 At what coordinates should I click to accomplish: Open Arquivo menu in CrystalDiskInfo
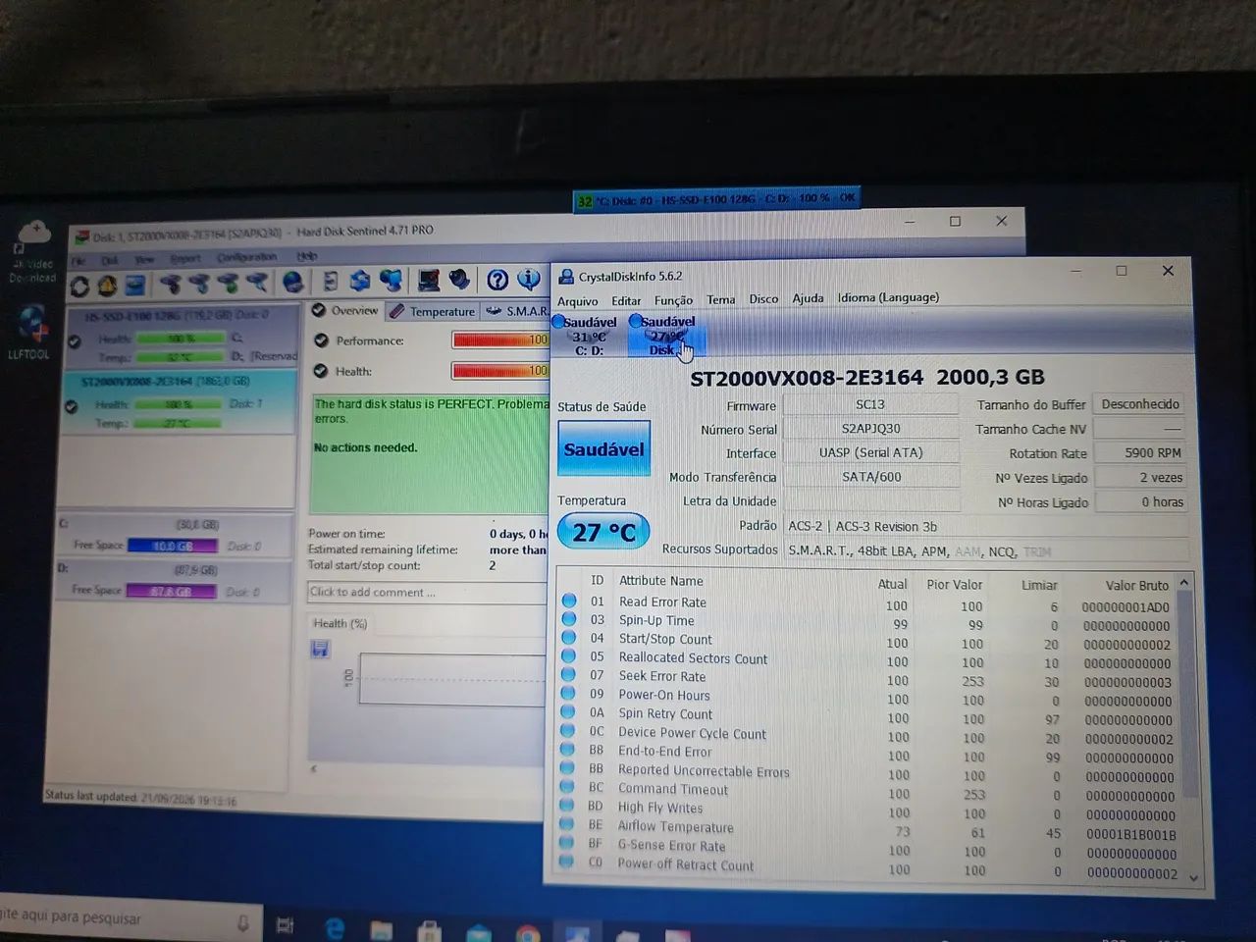578,301
